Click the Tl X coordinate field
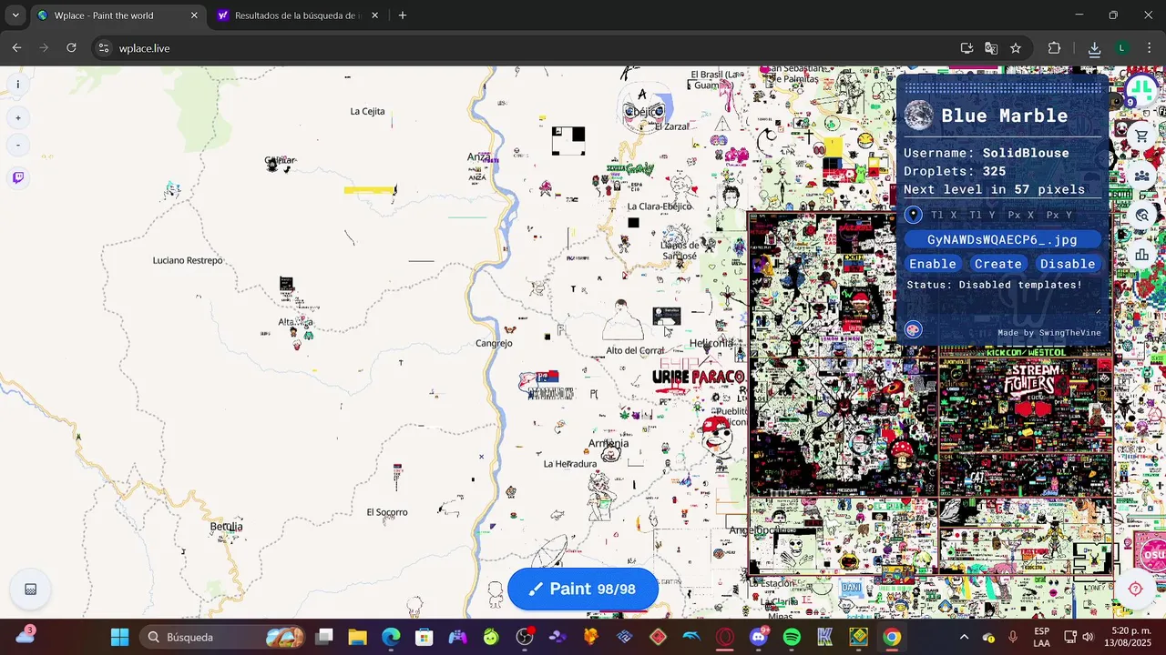 pyautogui.click(x=944, y=216)
